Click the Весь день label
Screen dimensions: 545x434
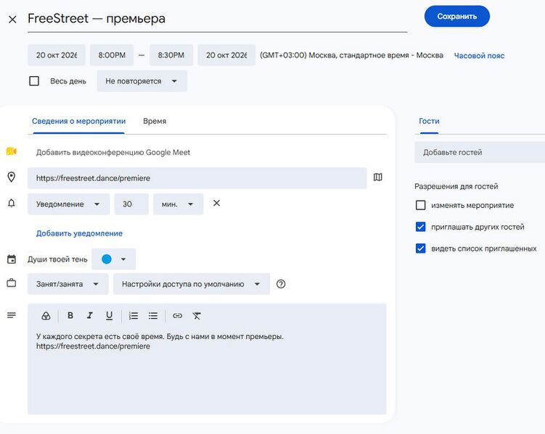(68, 81)
